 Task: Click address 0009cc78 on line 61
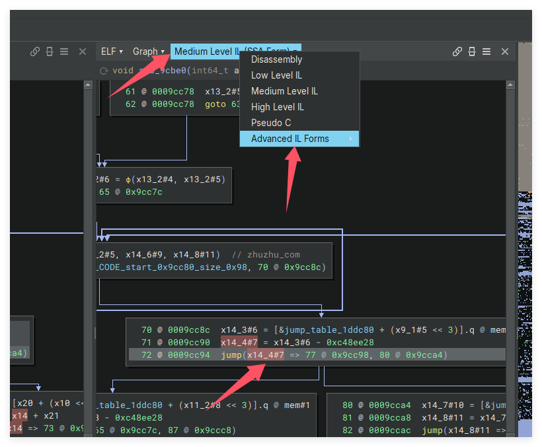(x=173, y=92)
